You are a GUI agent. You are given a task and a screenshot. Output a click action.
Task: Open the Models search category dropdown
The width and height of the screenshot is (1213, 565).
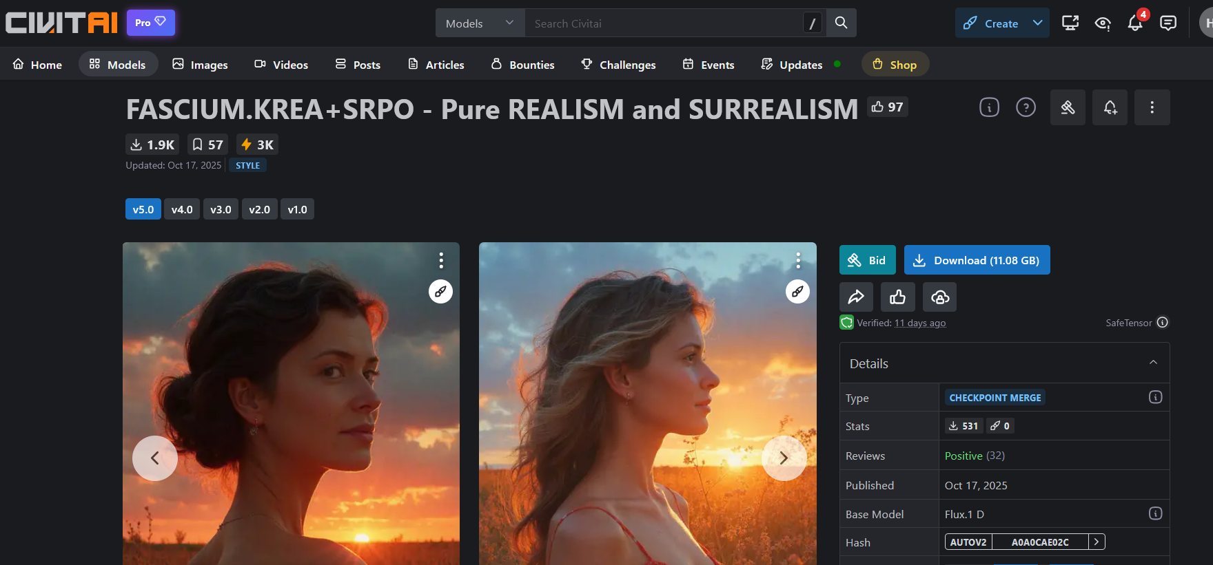coord(480,23)
